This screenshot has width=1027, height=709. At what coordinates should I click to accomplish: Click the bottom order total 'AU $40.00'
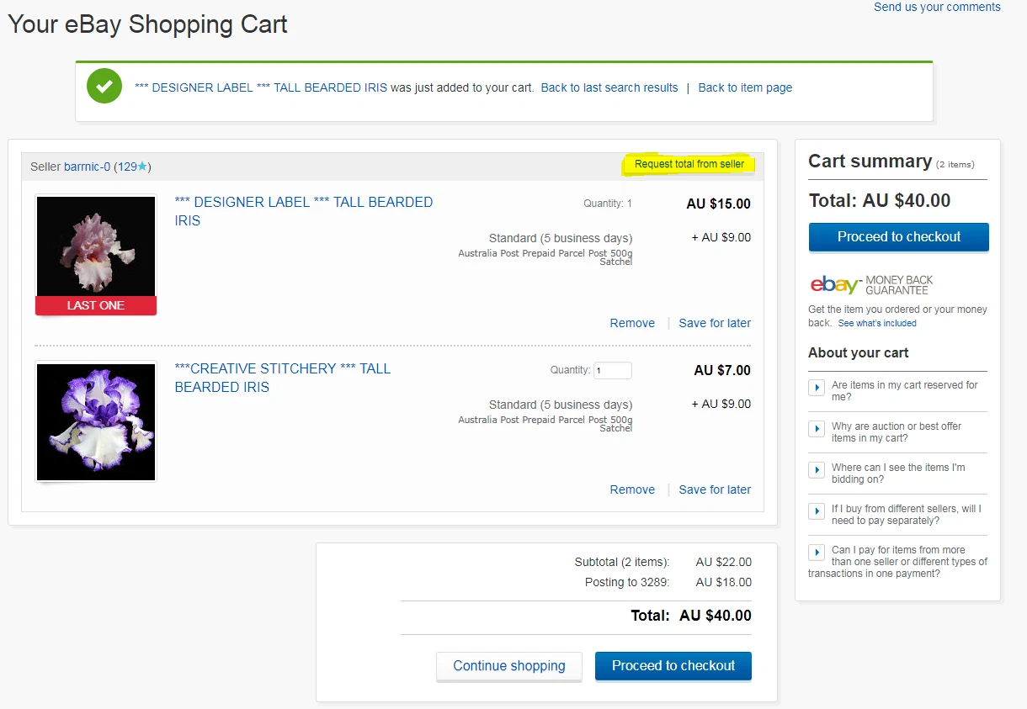(716, 616)
